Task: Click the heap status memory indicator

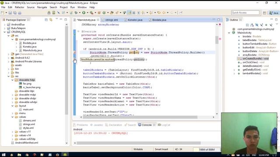Action: pyautogui.click(x=207, y=150)
